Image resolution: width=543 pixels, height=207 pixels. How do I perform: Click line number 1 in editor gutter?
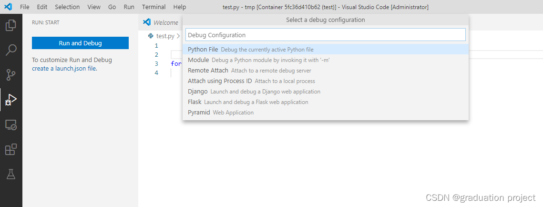pyautogui.click(x=156, y=45)
